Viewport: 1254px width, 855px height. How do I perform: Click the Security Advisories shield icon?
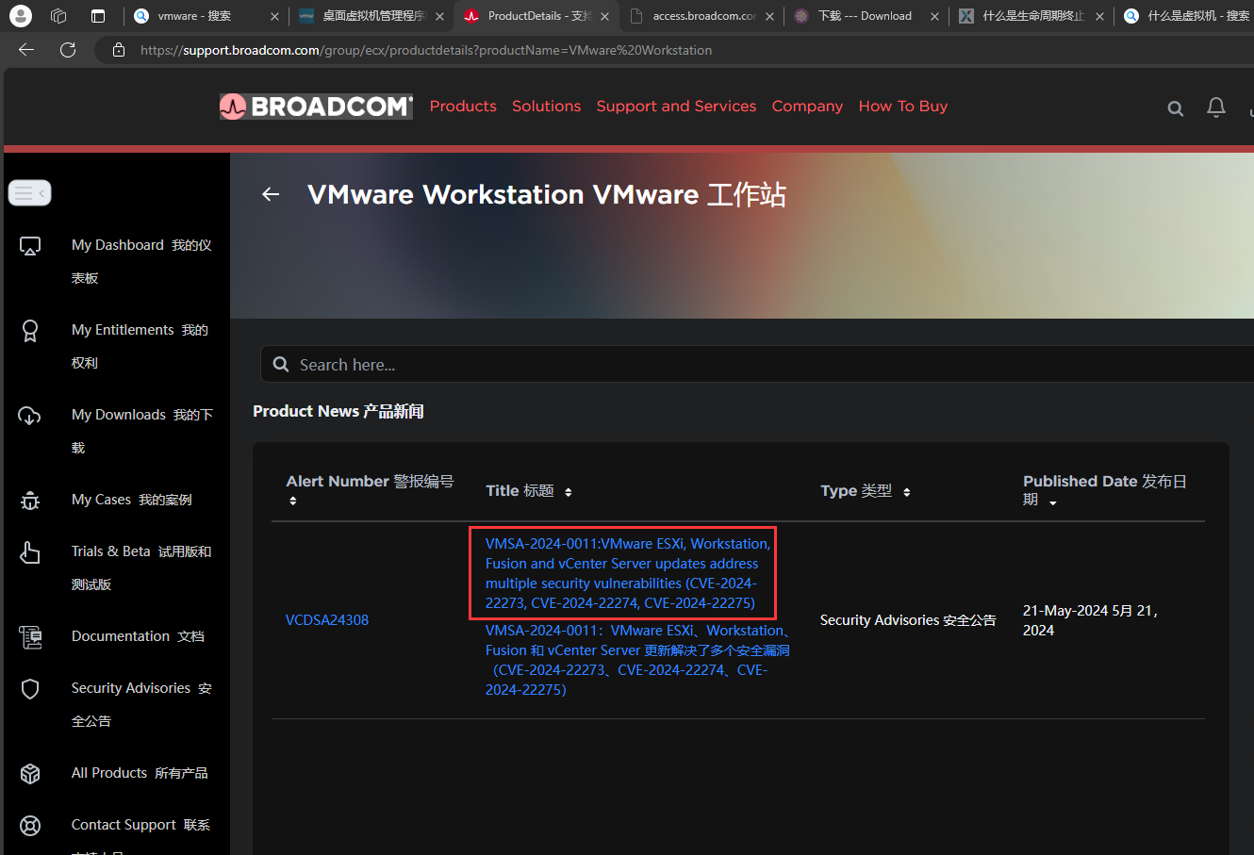coord(30,689)
